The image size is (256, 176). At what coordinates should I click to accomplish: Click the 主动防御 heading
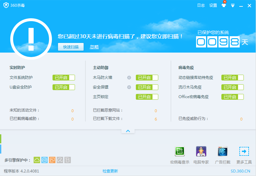coord(101,68)
